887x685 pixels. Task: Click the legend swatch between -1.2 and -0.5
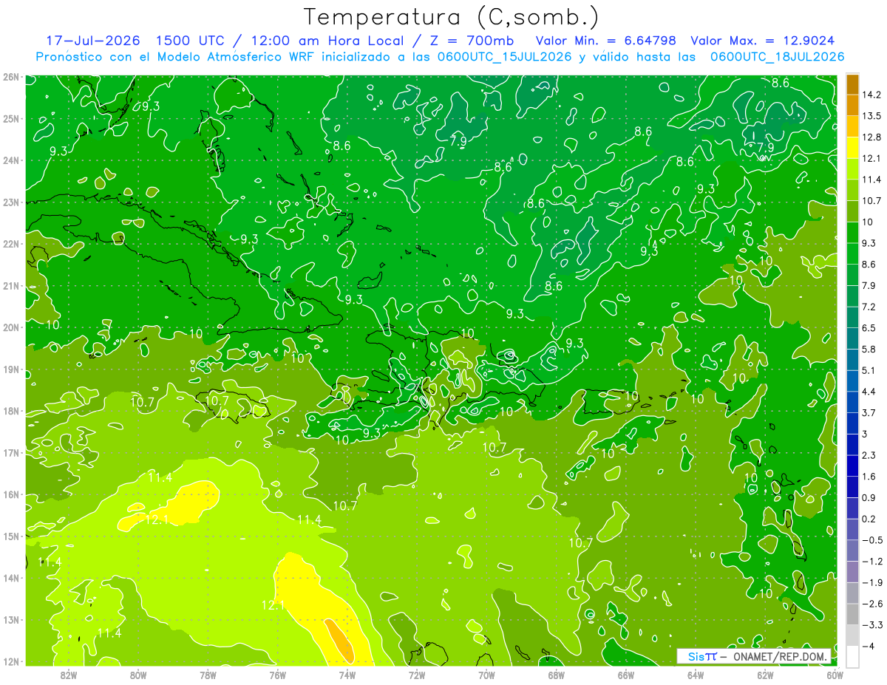tap(853, 551)
